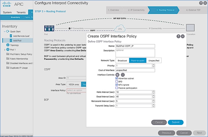Open the Tenants menu tab
The image size is (208, 137).
tap(21, 12)
